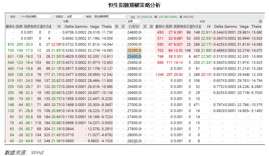Click the call delta value 0.5282

click(68, 50)
